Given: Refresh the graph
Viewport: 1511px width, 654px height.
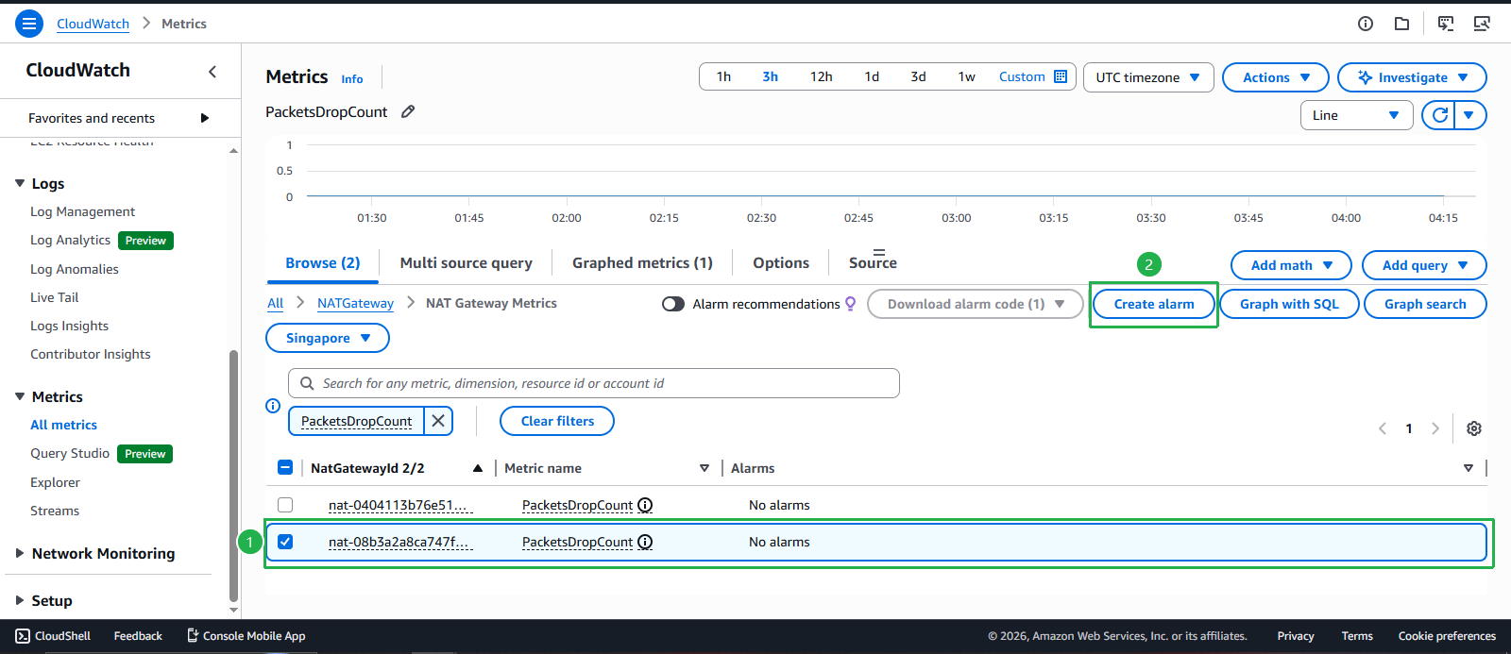Looking at the screenshot, I should tap(1440, 115).
